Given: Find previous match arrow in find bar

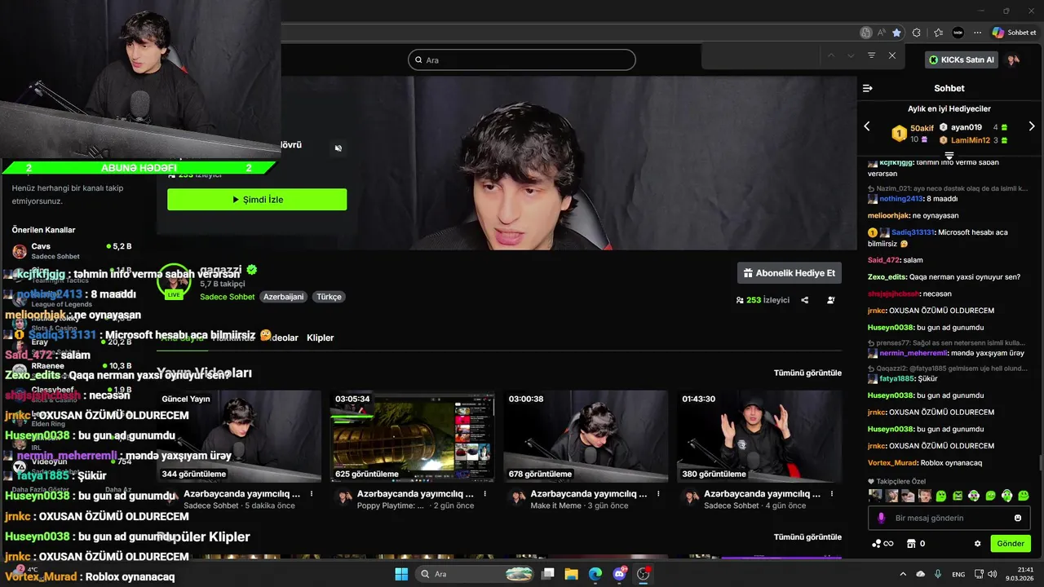Looking at the screenshot, I should click(x=831, y=55).
